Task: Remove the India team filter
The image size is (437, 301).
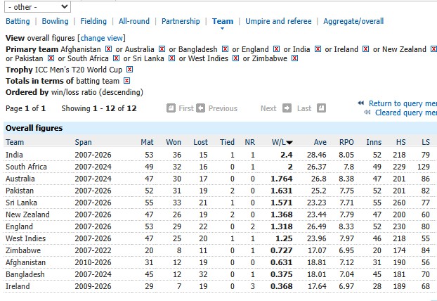Action: click(318, 49)
